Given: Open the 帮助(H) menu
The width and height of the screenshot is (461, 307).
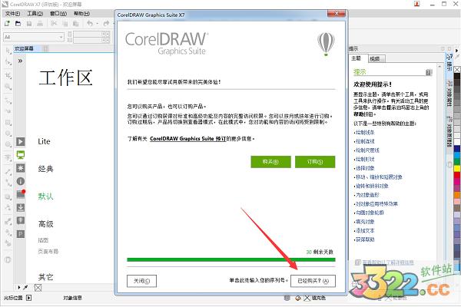Looking at the screenshot, I should tap(81, 14).
